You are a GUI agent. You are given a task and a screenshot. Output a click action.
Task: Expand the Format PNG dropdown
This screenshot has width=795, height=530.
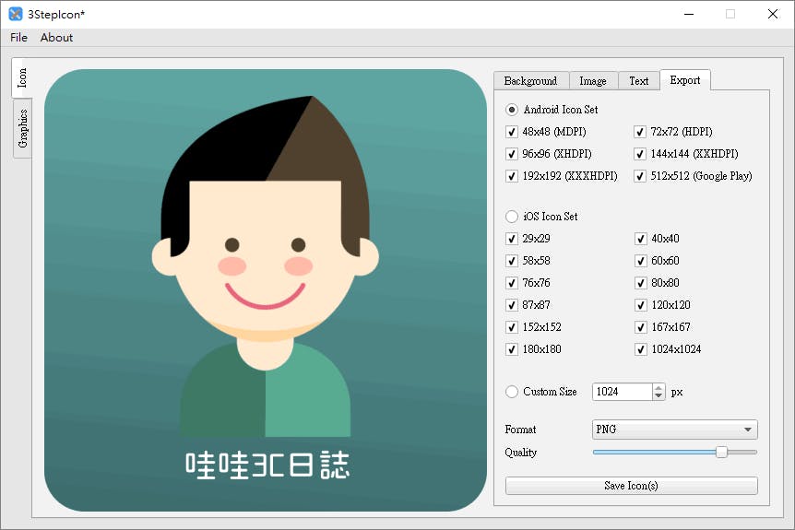(x=674, y=430)
